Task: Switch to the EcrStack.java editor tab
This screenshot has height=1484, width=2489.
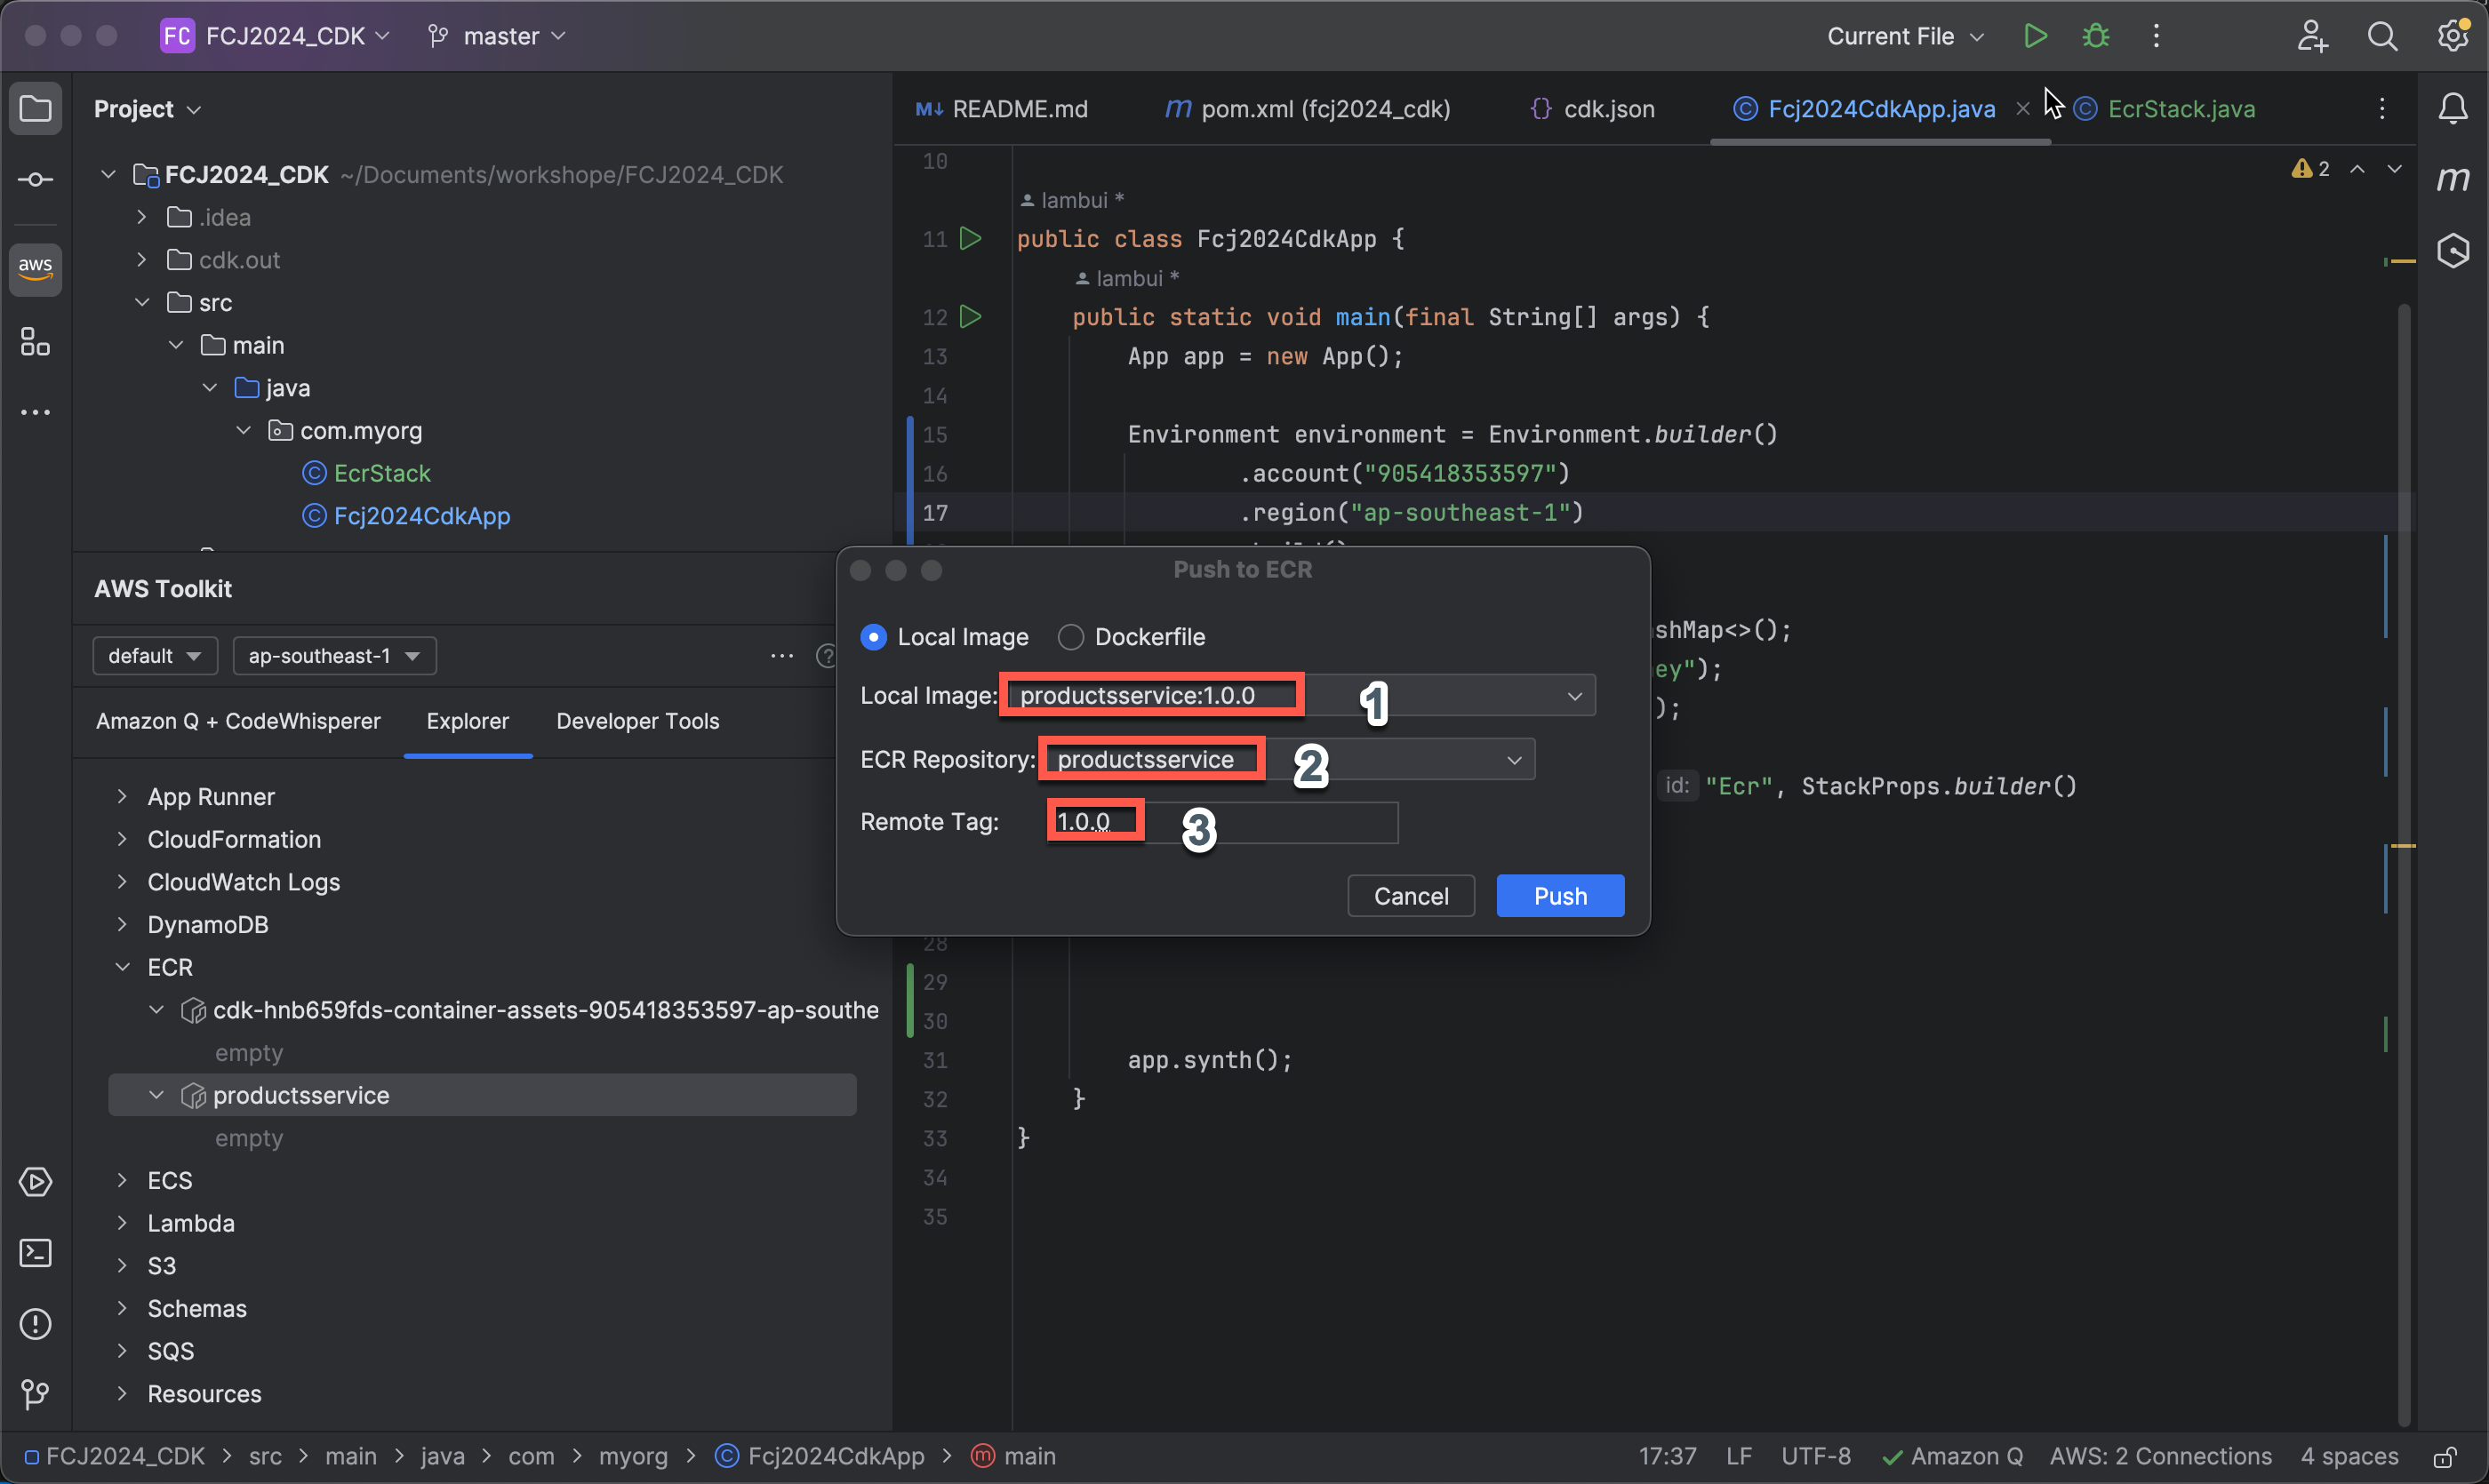Action: click(2180, 109)
